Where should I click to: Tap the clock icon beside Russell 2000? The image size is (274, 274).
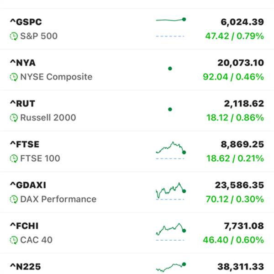(x=14, y=118)
